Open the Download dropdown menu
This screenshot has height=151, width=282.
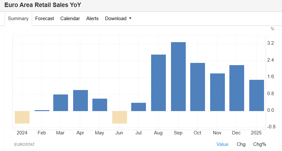tap(118, 19)
